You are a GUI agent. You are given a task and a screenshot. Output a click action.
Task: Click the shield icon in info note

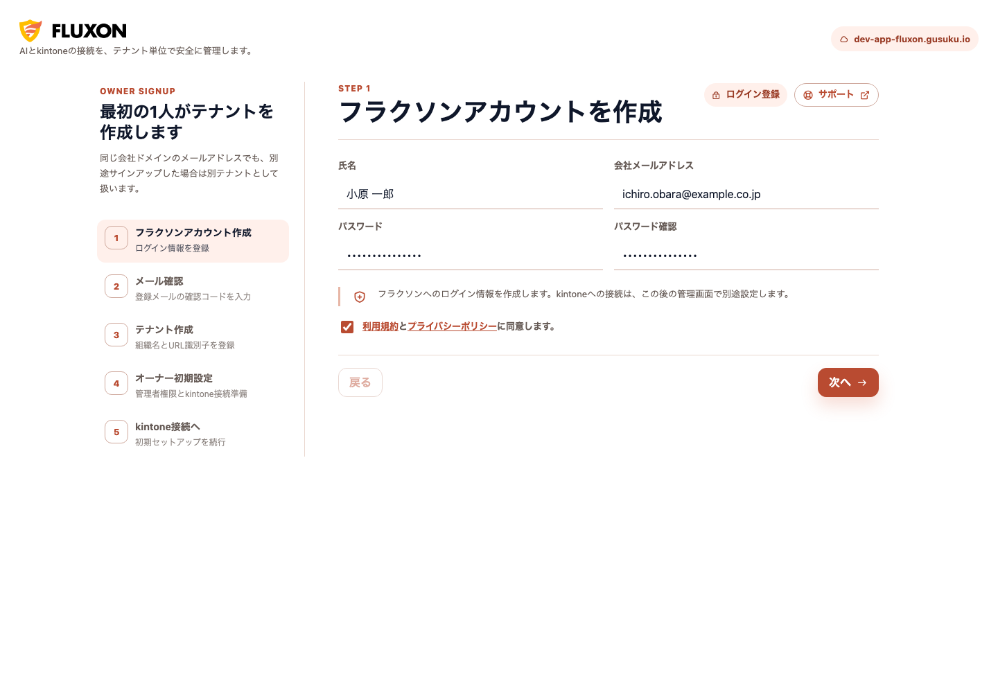pyautogui.click(x=360, y=297)
